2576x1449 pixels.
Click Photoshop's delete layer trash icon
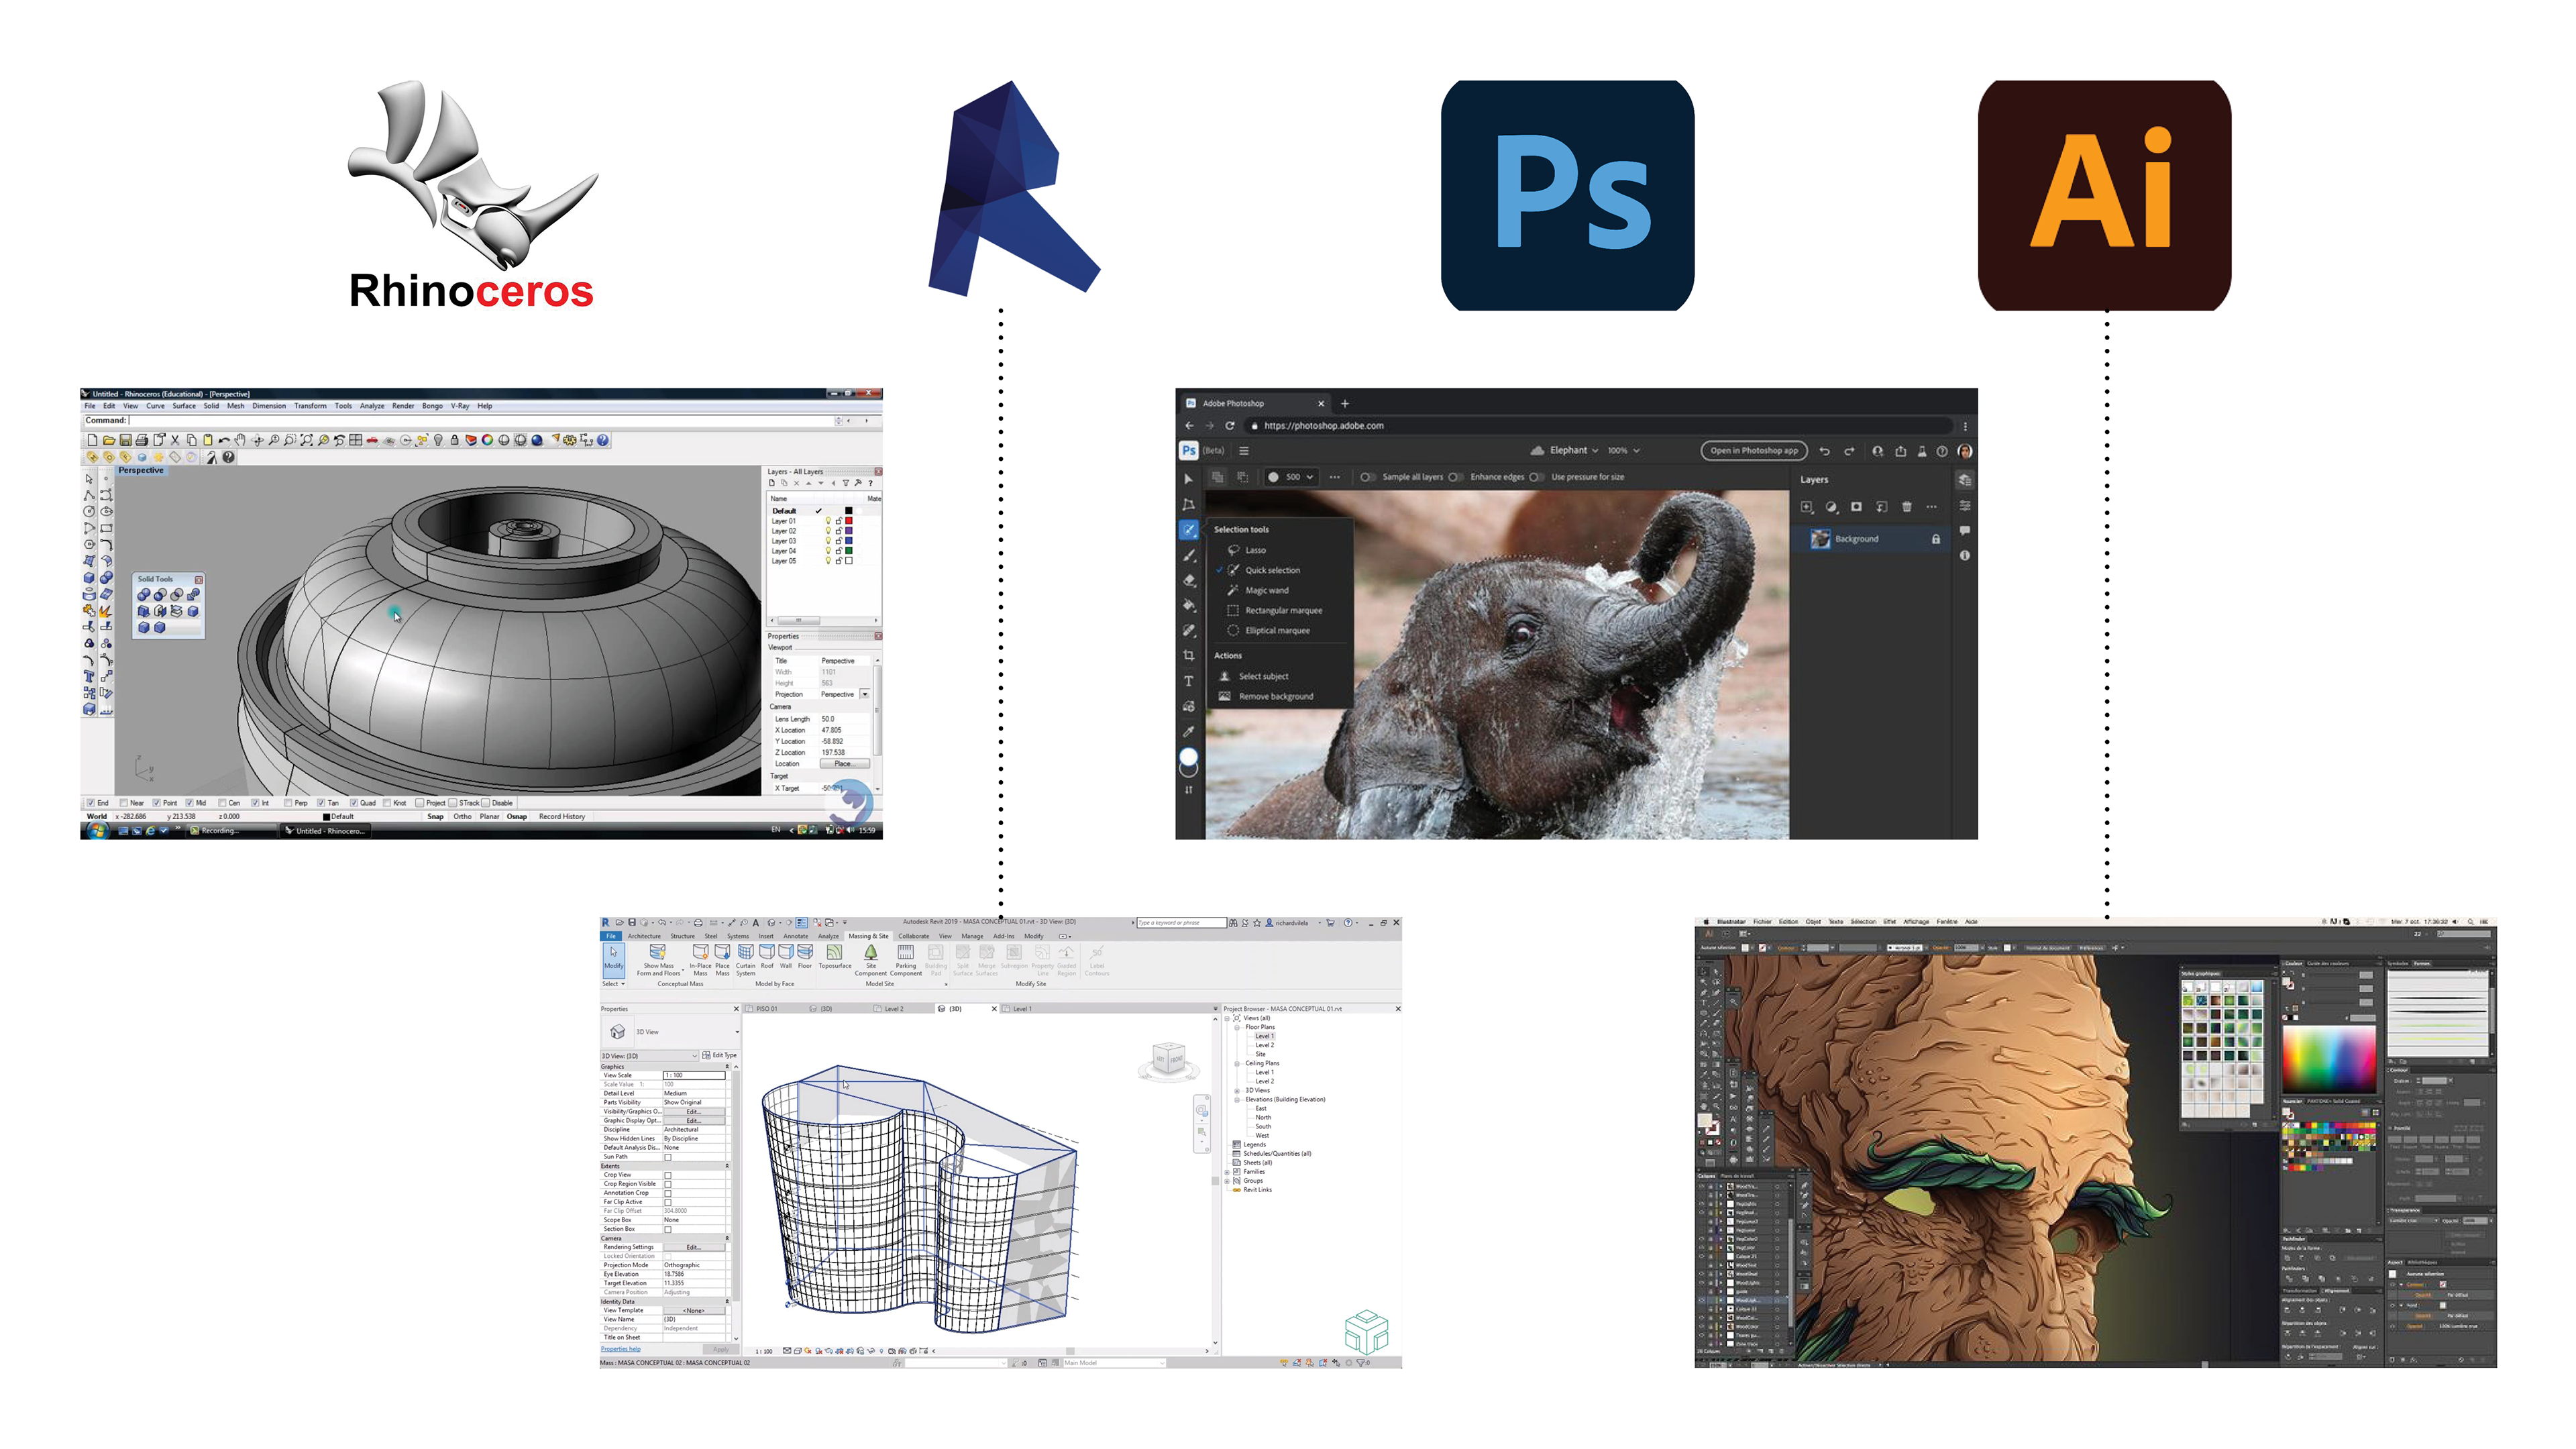[1907, 507]
